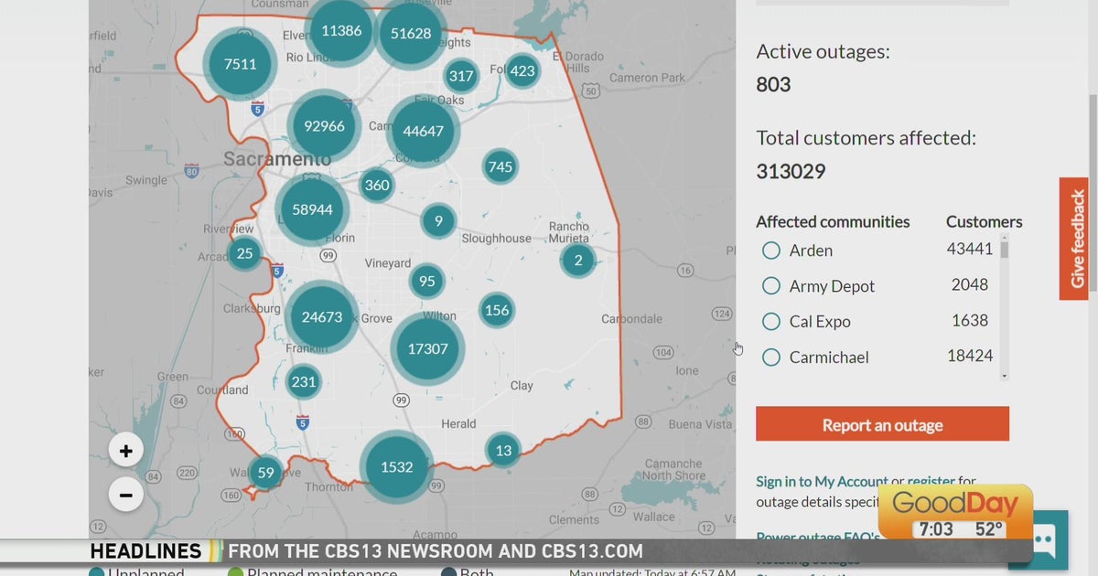The image size is (1098, 576).
Task: Select the Army Depot radio button
Action: [770, 285]
